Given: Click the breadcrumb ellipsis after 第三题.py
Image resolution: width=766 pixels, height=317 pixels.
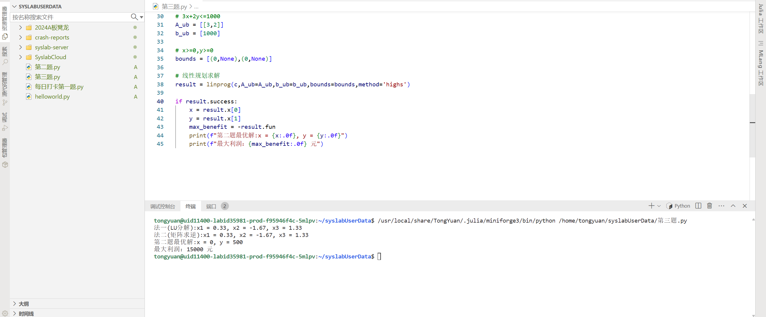Looking at the screenshot, I should [196, 7].
